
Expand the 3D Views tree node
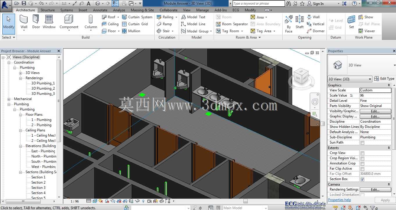click(x=20, y=73)
